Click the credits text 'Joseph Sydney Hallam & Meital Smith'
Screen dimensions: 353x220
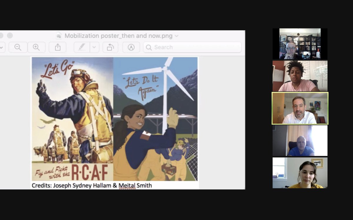point(102,185)
